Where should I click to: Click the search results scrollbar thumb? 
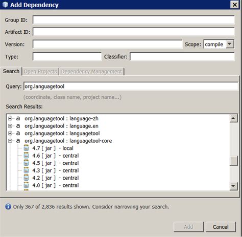point(233,161)
